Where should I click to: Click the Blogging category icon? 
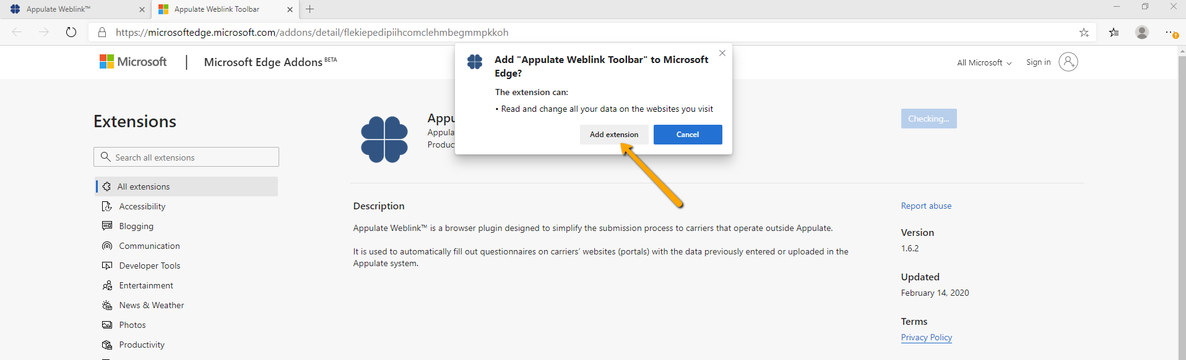point(107,226)
